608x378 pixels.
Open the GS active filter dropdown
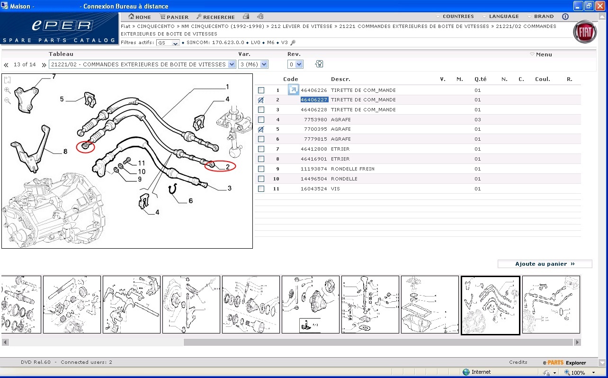[x=168, y=43]
